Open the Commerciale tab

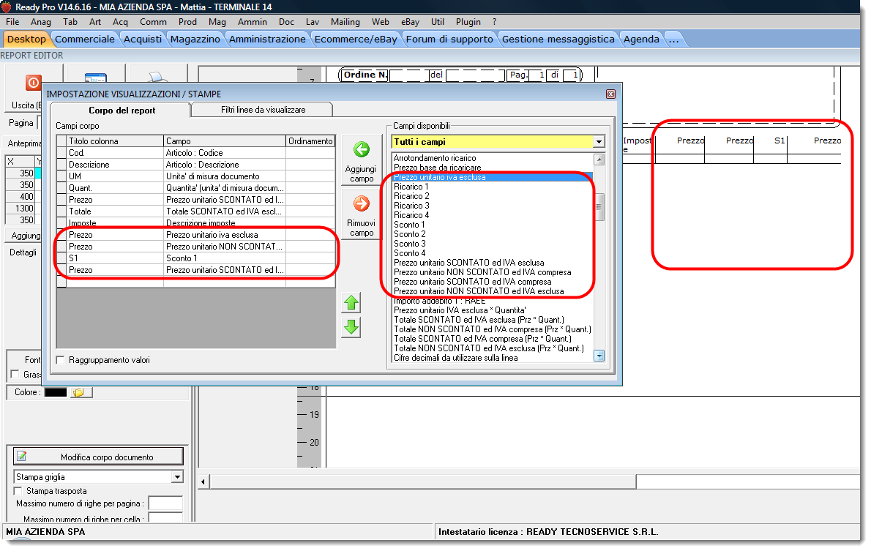pos(84,39)
